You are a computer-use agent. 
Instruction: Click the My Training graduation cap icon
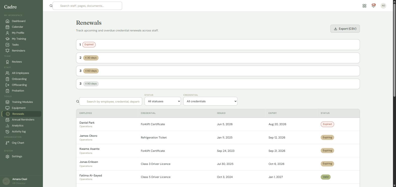(7, 39)
